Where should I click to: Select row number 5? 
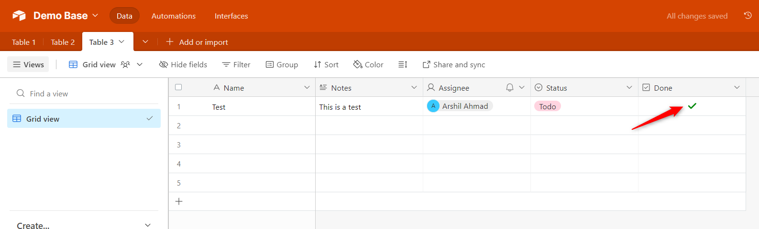[x=179, y=183]
